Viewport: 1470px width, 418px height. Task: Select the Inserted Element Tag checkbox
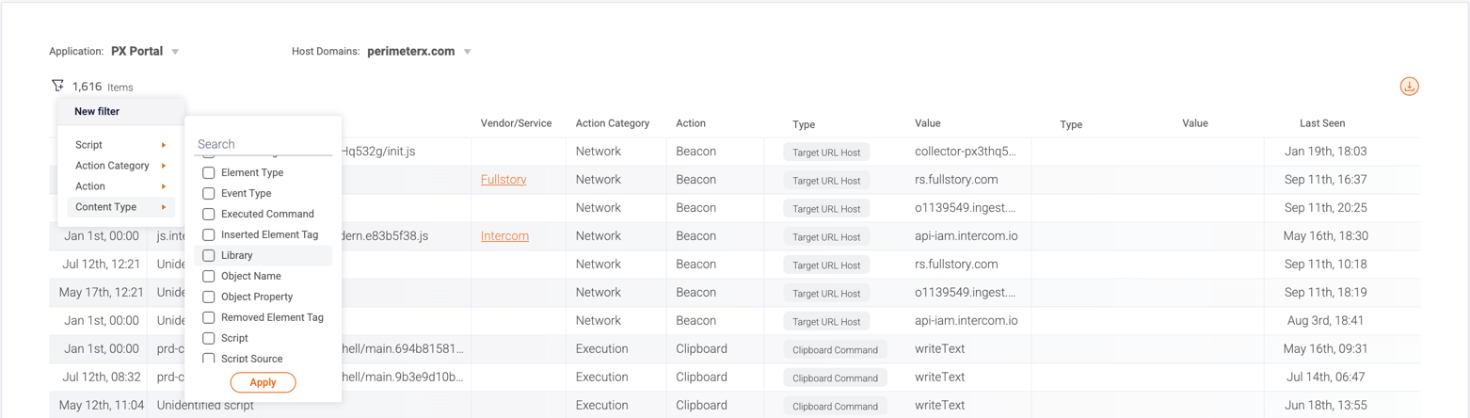209,234
